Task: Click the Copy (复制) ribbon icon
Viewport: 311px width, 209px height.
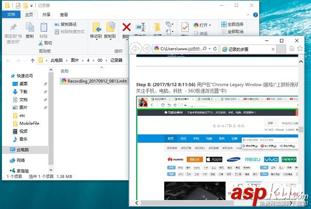Action: [30, 27]
